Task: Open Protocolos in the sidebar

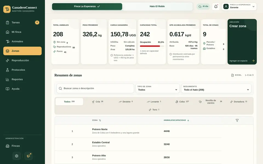Action: 22,70
